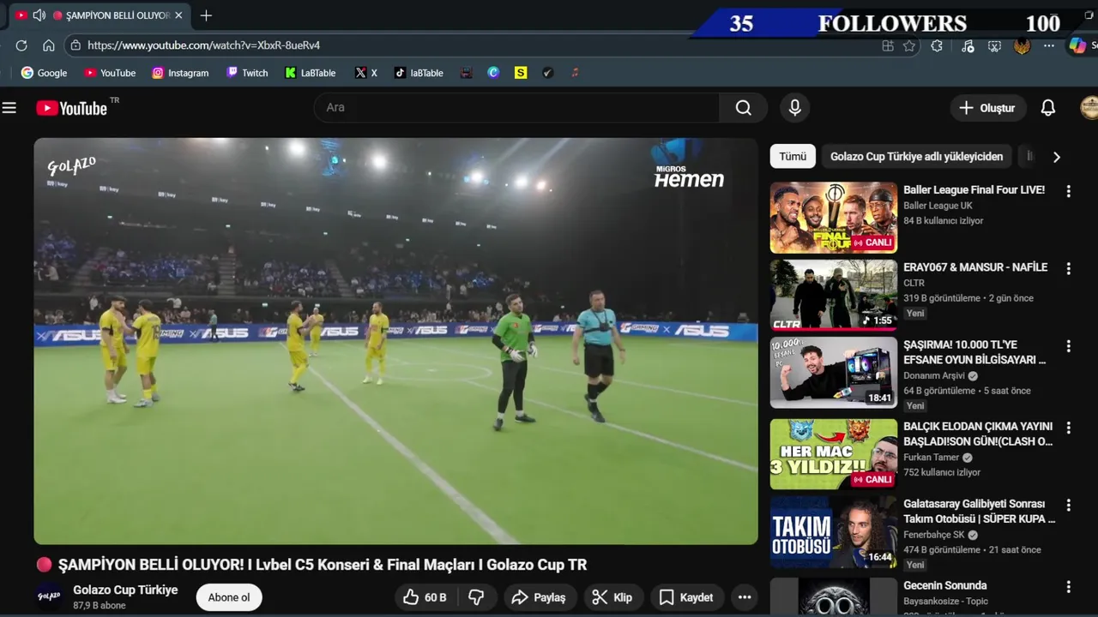Reload the page with the refresh icon
The image size is (1098, 617).
[21, 45]
